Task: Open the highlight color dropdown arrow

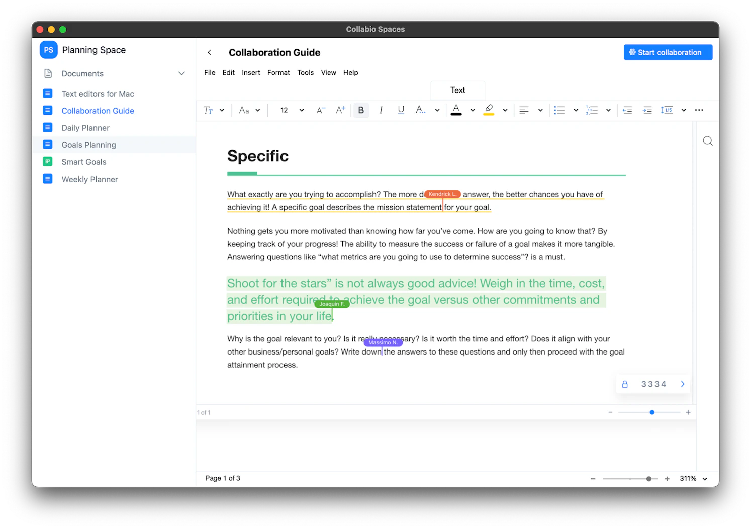Action: pos(505,110)
